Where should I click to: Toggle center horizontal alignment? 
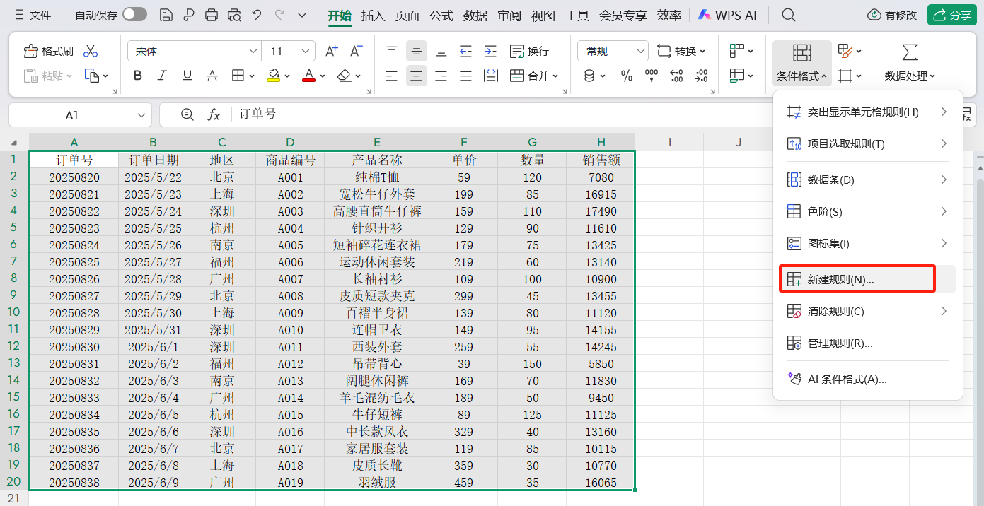pos(417,76)
